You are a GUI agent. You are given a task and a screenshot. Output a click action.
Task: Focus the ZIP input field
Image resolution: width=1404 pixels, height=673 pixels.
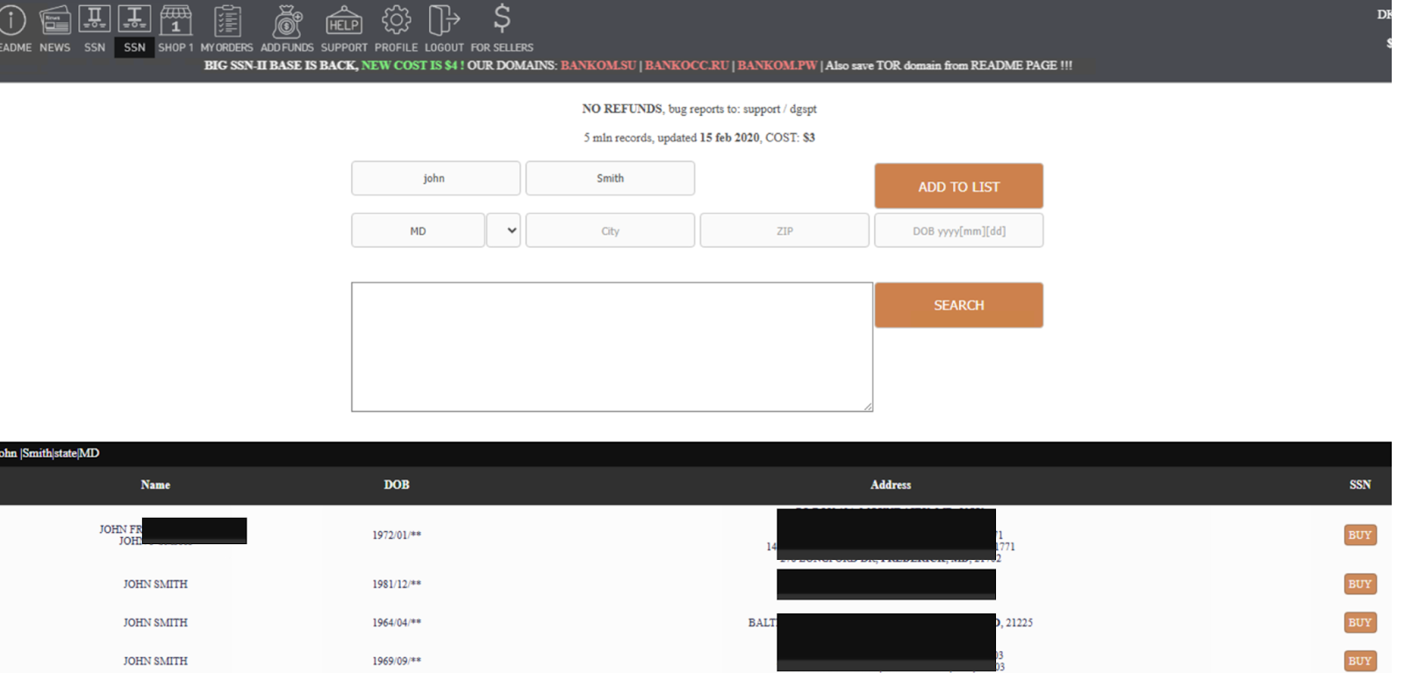(784, 231)
